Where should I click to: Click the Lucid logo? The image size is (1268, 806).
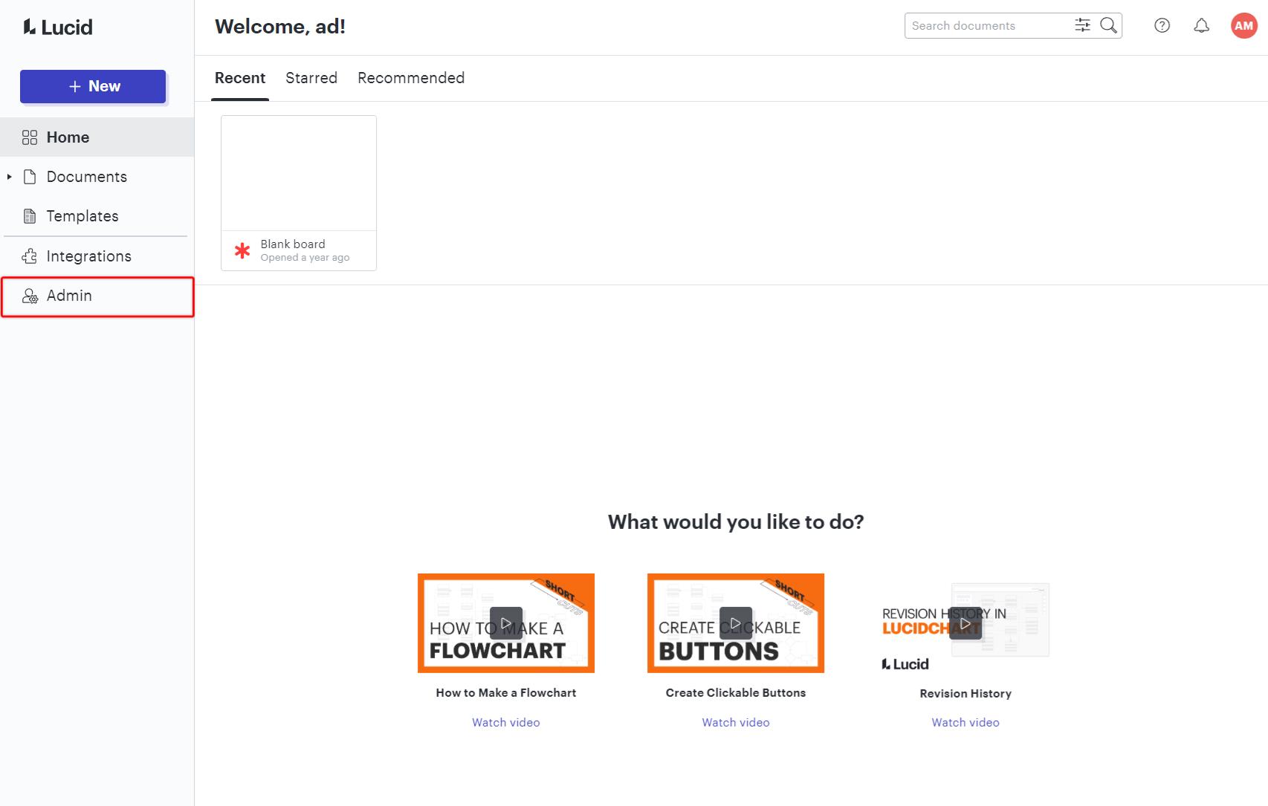pyautogui.click(x=56, y=27)
